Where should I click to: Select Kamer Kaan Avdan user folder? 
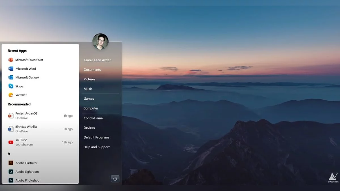[x=97, y=60]
